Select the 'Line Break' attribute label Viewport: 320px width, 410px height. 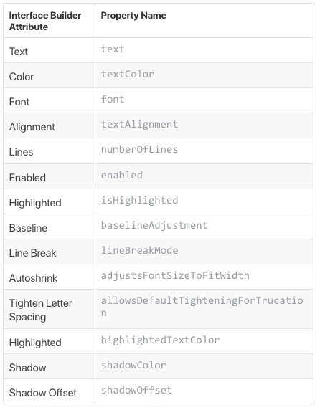(x=33, y=253)
